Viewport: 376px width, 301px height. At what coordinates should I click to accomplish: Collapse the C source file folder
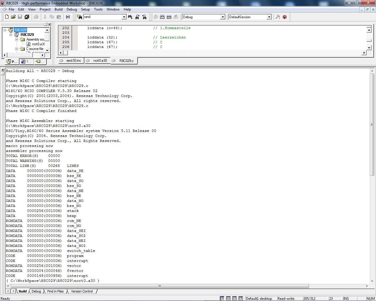pos(17,49)
